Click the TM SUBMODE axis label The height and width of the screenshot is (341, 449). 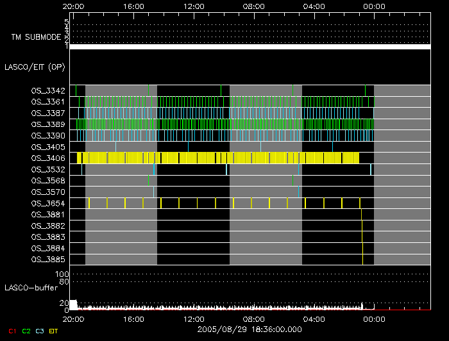point(35,37)
